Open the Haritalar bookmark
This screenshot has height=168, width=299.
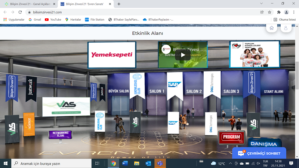pyautogui.click(x=73, y=19)
